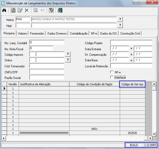Open the Valores tab

[x=22, y=34]
